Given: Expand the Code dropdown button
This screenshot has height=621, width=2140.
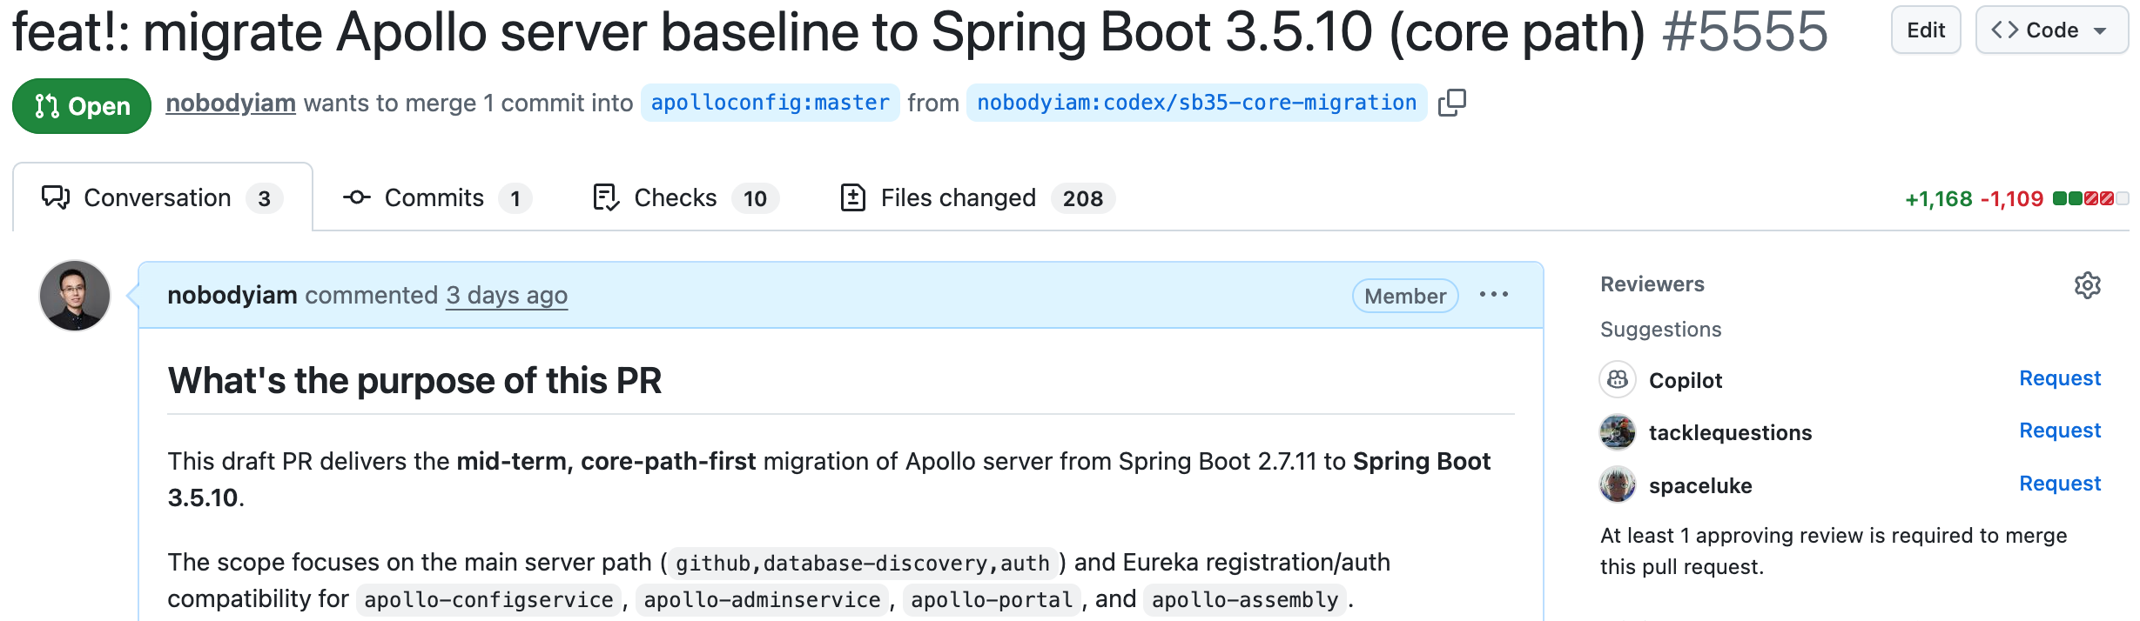Looking at the screenshot, I should click(2051, 30).
